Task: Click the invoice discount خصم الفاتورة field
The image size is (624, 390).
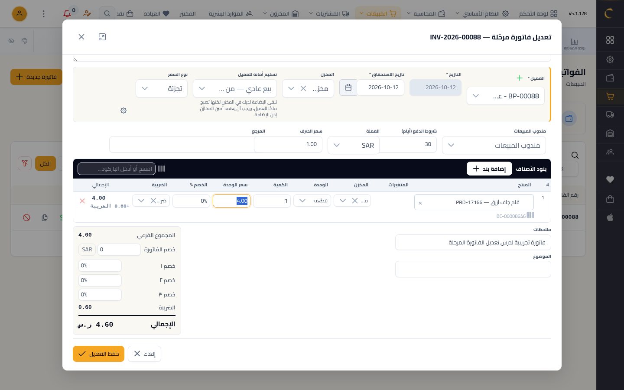Action: (119, 250)
